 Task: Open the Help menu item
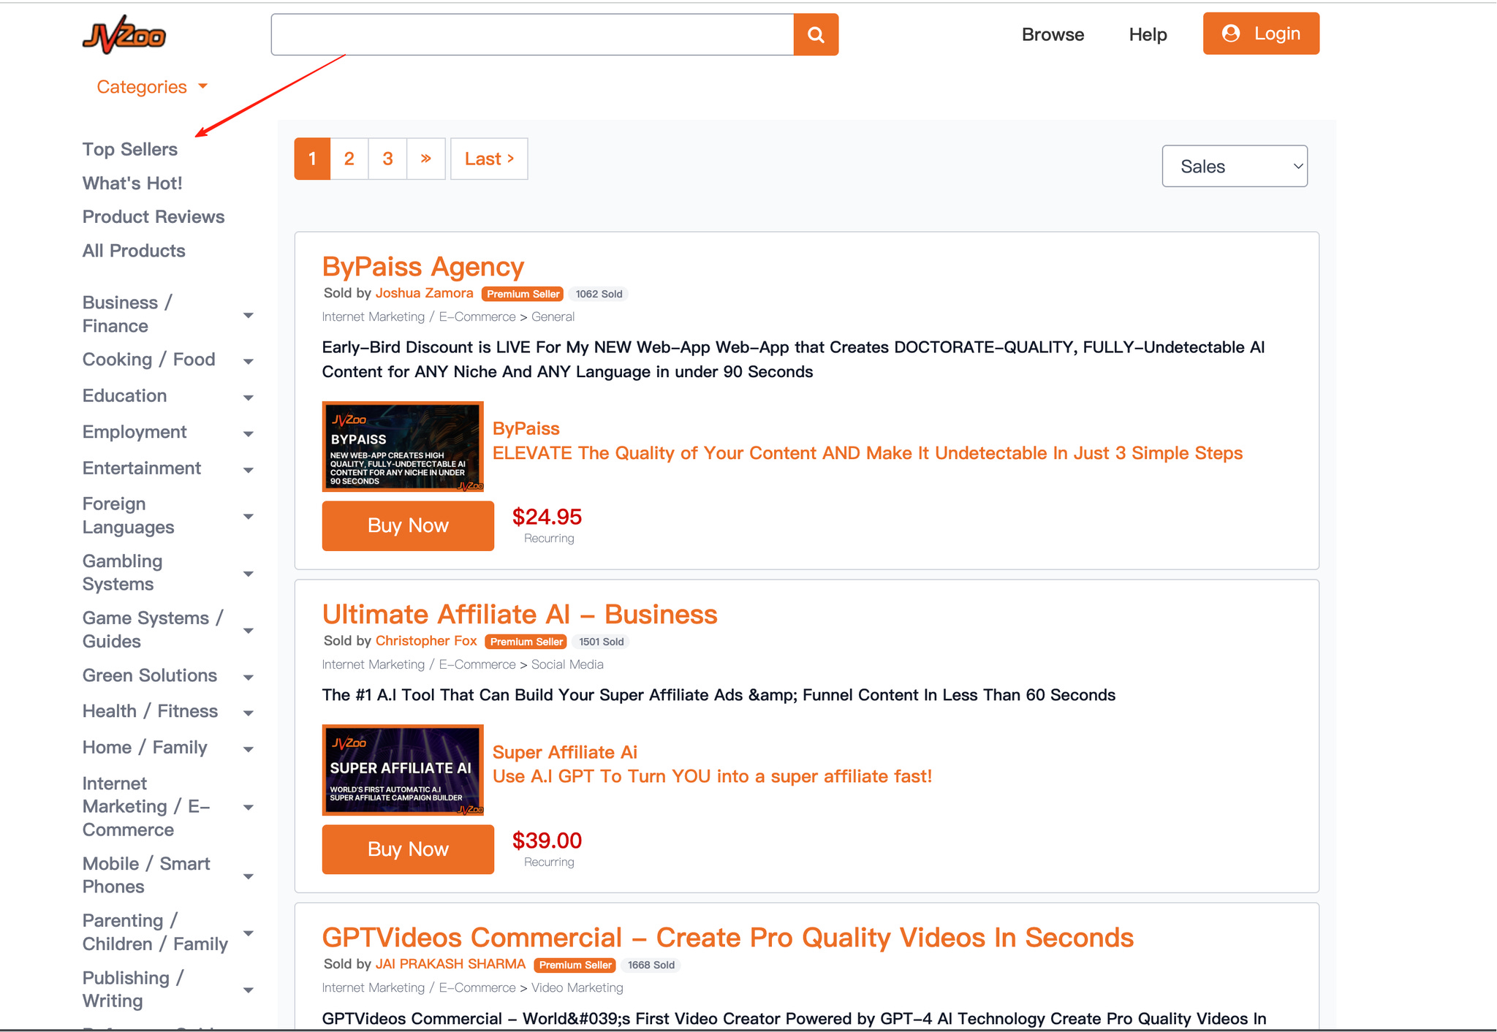(x=1148, y=34)
